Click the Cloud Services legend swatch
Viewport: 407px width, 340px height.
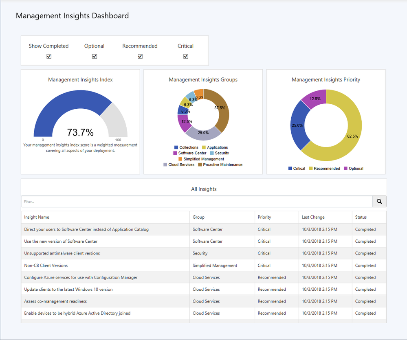[165, 165]
